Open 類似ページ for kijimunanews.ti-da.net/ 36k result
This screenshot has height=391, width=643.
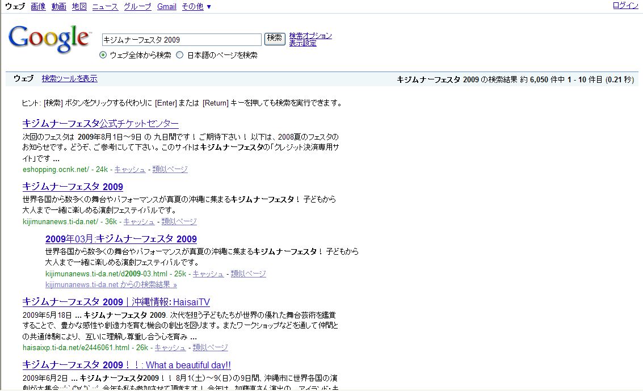click(x=179, y=221)
